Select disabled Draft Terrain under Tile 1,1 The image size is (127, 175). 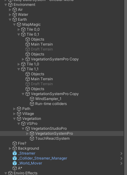pyautogui.click(x=42, y=84)
